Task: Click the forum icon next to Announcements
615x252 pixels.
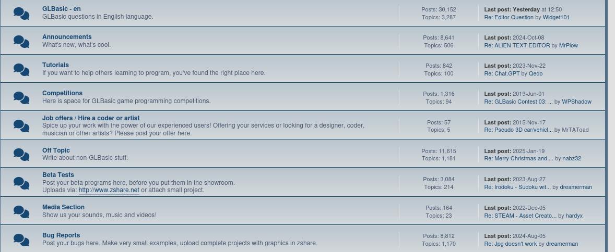Action: click(21, 41)
